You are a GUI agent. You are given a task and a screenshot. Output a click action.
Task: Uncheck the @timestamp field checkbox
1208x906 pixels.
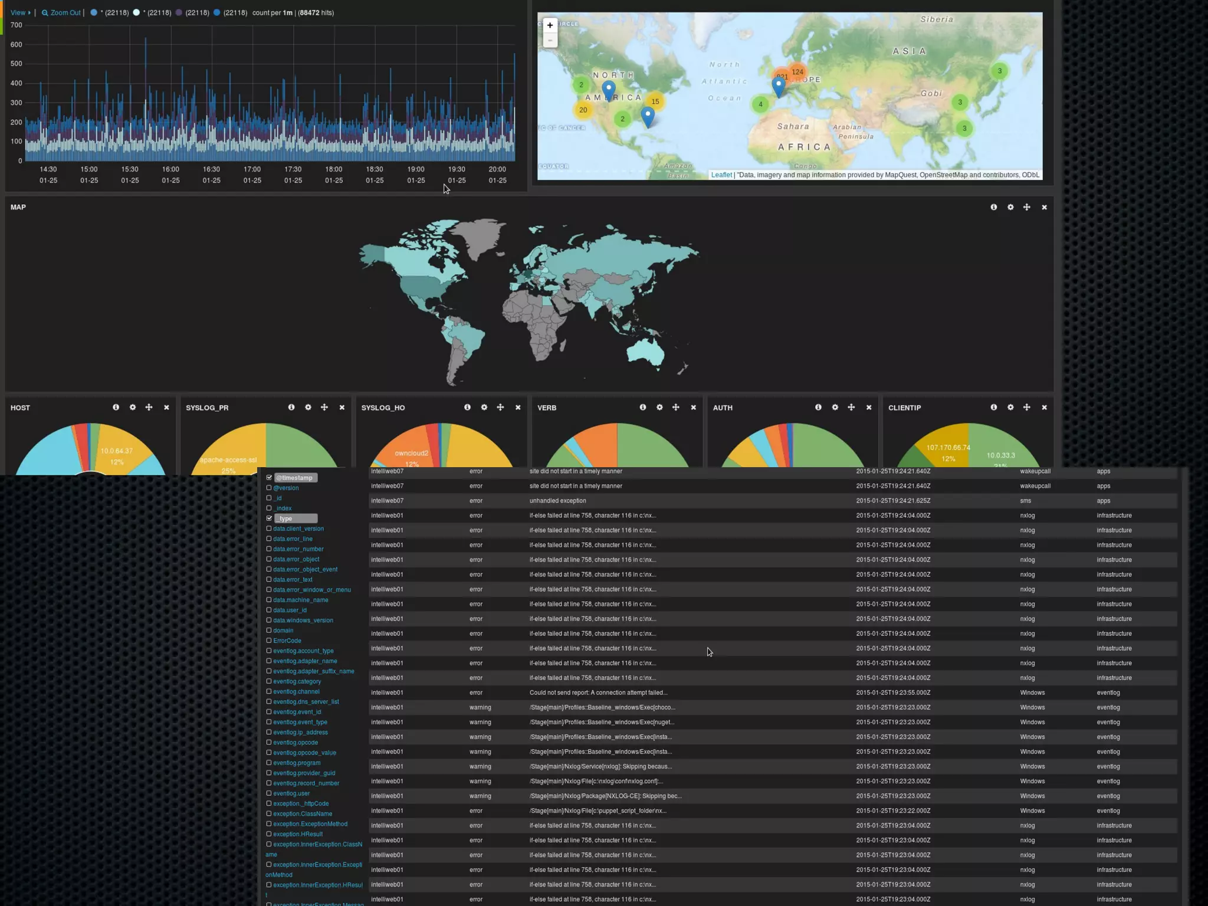click(x=270, y=478)
